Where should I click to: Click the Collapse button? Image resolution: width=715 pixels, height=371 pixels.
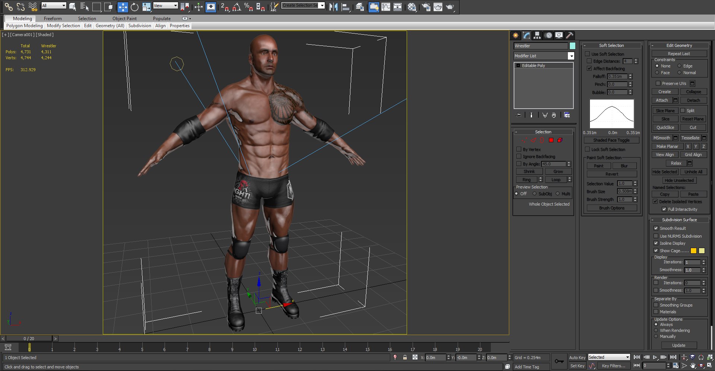[693, 92]
